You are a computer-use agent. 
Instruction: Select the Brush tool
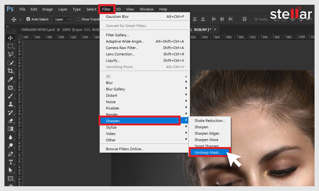[x=11, y=96]
